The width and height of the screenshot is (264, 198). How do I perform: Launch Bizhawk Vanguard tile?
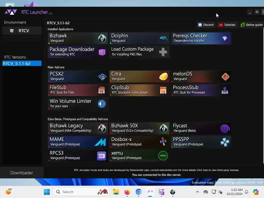click(x=78, y=38)
